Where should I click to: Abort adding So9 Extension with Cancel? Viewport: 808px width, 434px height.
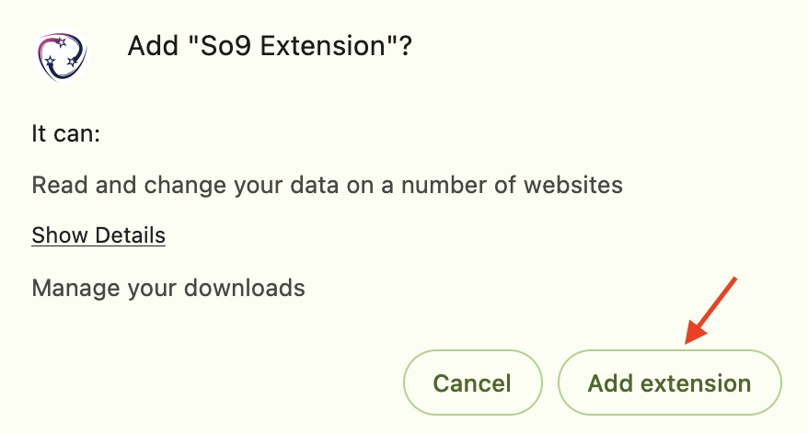click(472, 383)
